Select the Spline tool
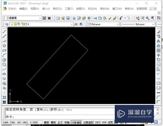163x126 pixels. (x=4, y=69)
